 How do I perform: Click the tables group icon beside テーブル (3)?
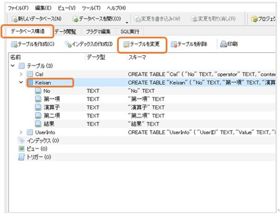pos(21,66)
